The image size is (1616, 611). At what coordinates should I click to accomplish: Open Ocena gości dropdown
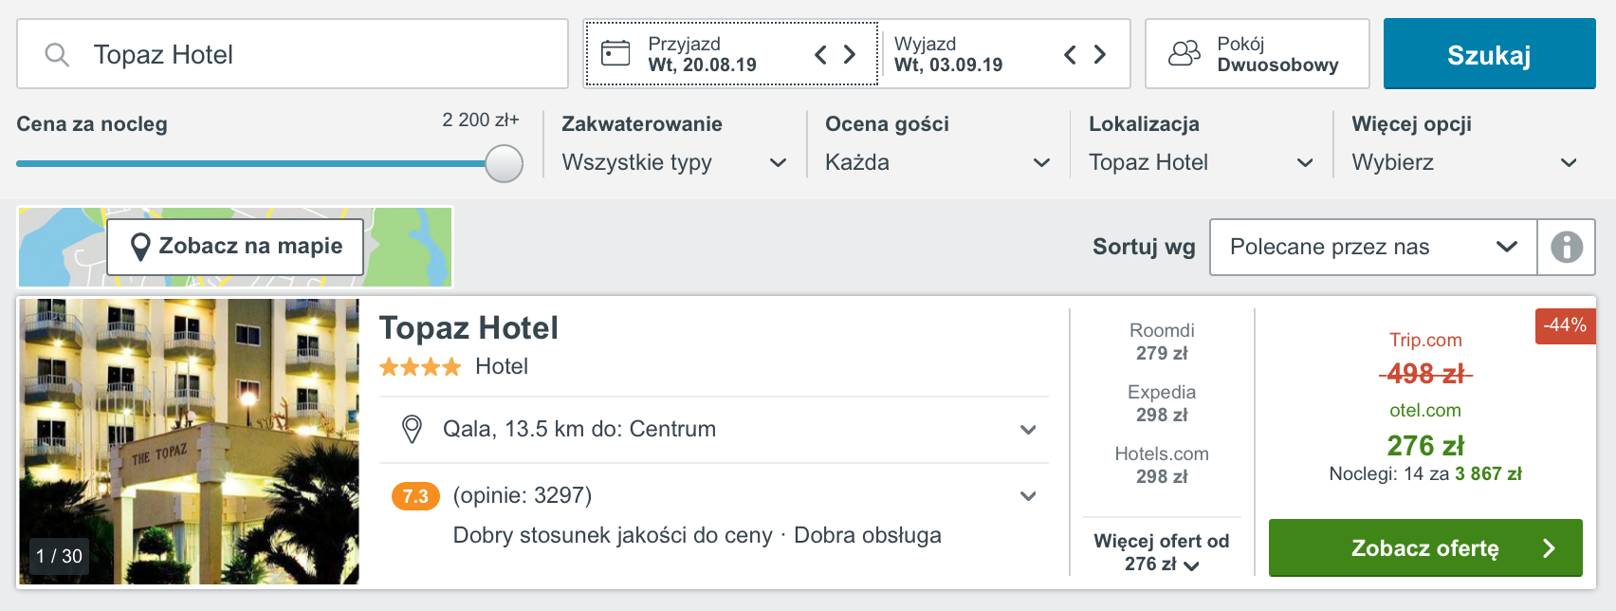coord(938,162)
